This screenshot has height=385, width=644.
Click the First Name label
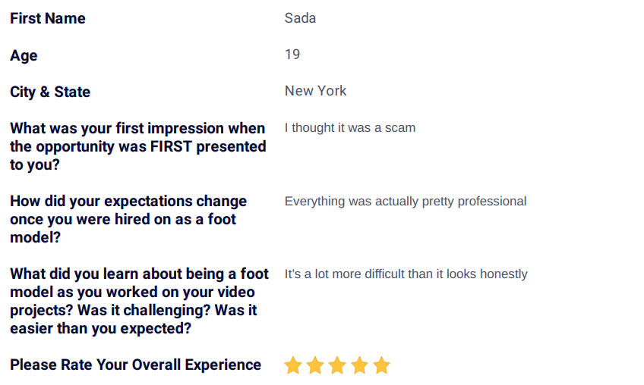click(x=48, y=18)
